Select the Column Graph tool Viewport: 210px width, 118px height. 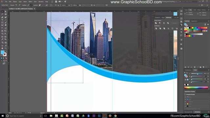click(6, 43)
